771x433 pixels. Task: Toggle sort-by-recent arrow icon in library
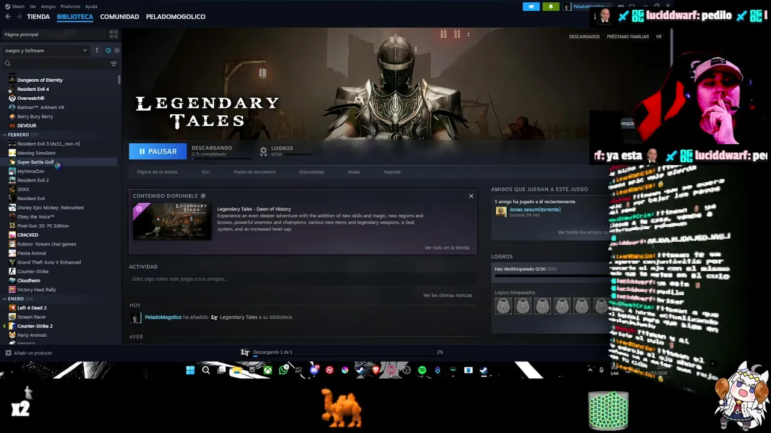click(97, 51)
